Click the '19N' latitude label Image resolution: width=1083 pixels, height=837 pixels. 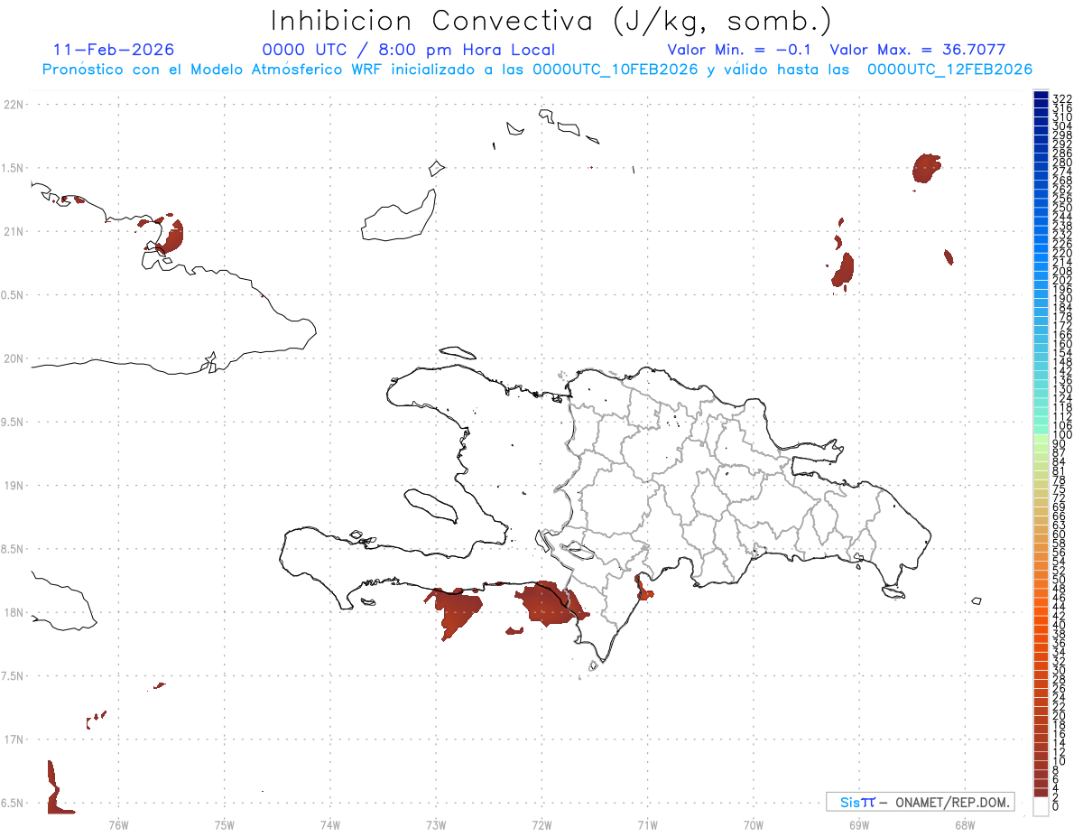click(13, 486)
